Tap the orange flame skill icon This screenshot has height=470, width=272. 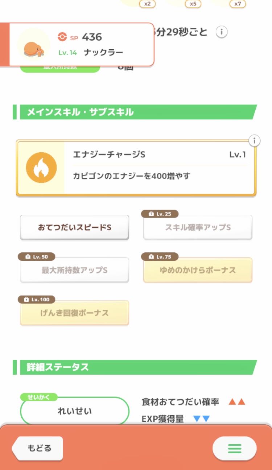coord(41,168)
